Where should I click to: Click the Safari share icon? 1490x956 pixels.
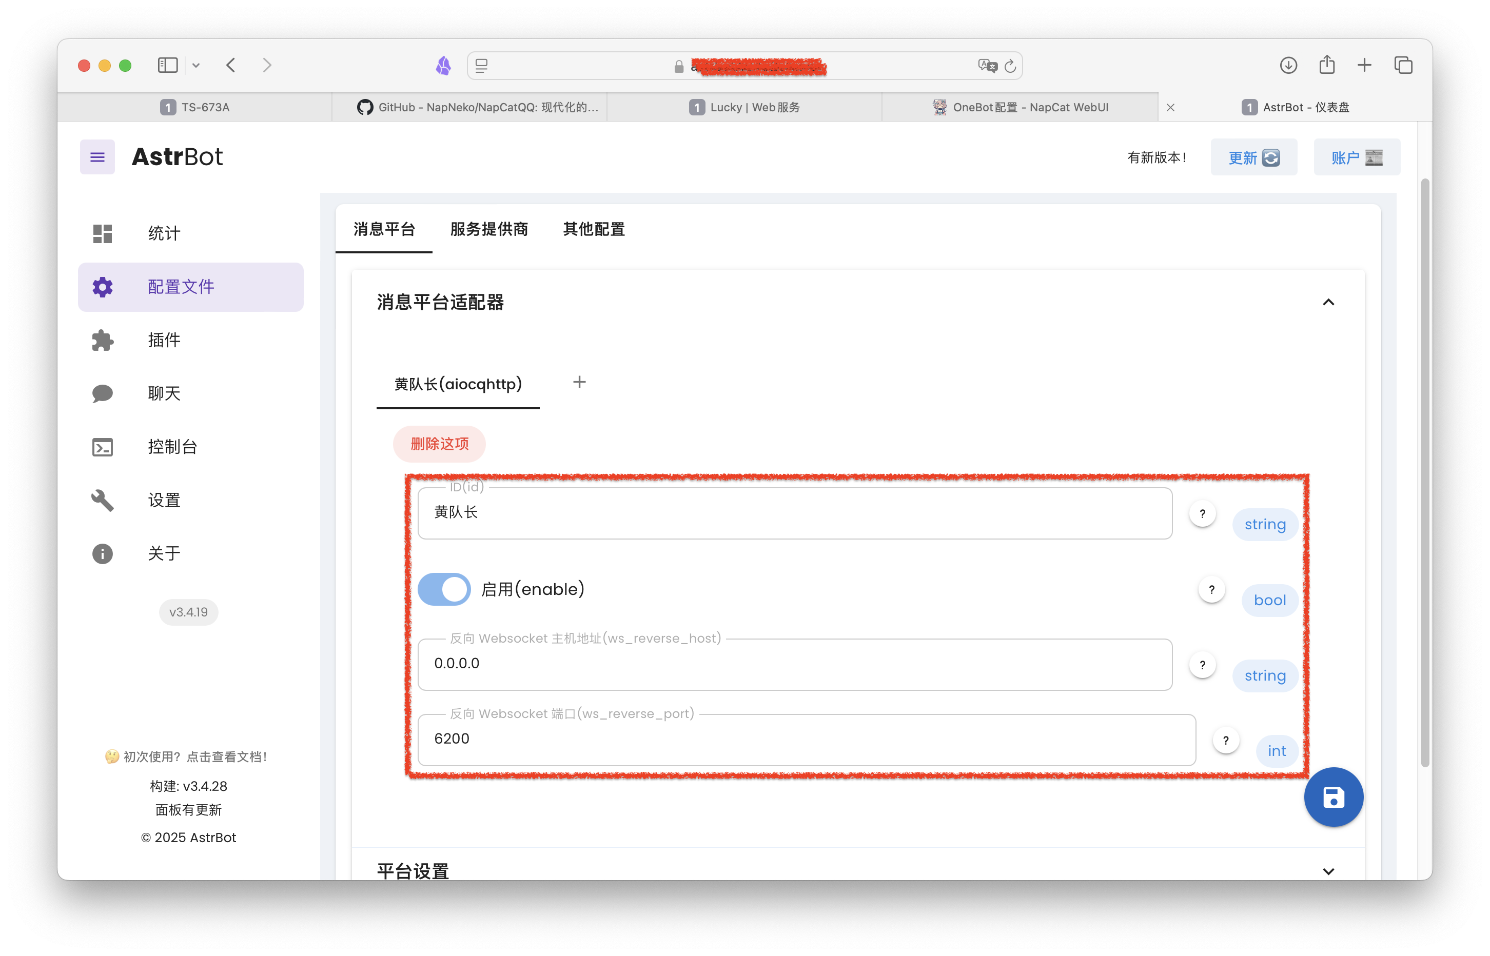(x=1327, y=65)
